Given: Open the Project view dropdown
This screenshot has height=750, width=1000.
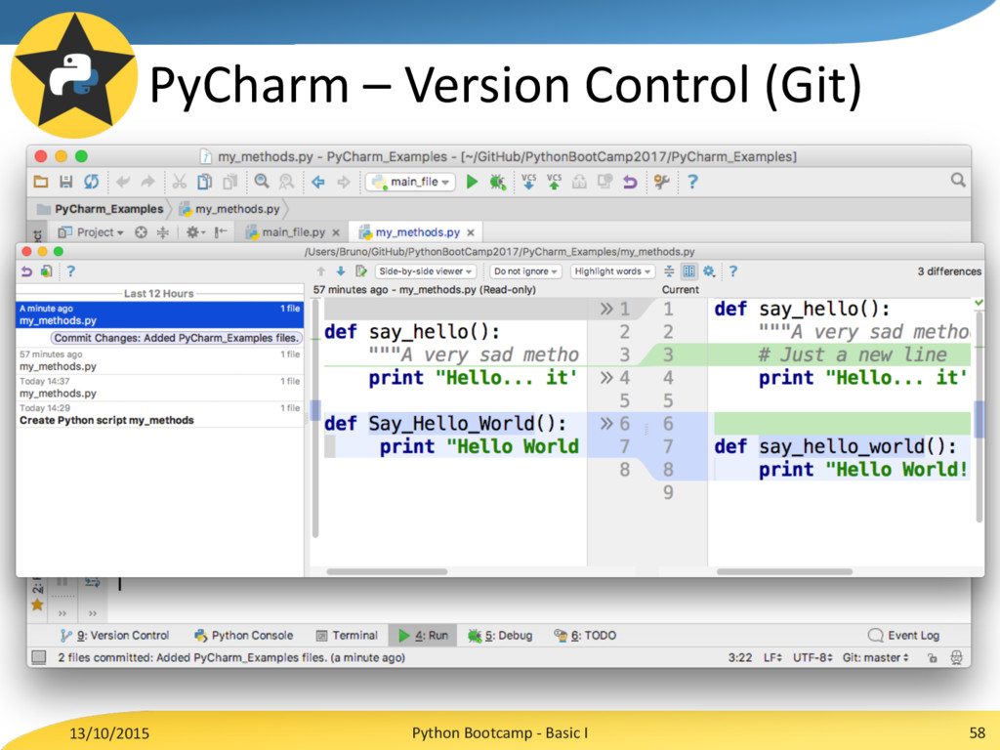Looking at the screenshot, I should [x=91, y=232].
